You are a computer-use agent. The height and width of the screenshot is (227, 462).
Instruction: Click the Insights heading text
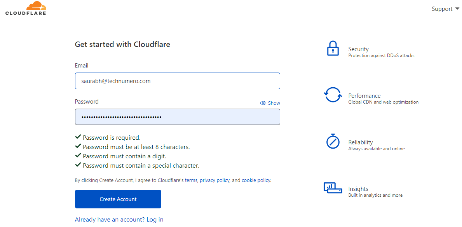(x=358, y=189)
